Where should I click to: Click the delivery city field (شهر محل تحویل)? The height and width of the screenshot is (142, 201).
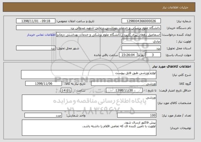point(36,48)
